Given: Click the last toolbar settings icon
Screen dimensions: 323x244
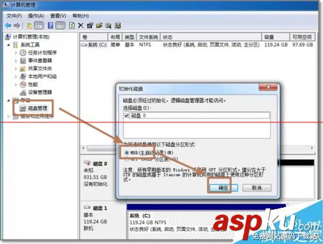Looking at the screenshot, I should 118,26.
